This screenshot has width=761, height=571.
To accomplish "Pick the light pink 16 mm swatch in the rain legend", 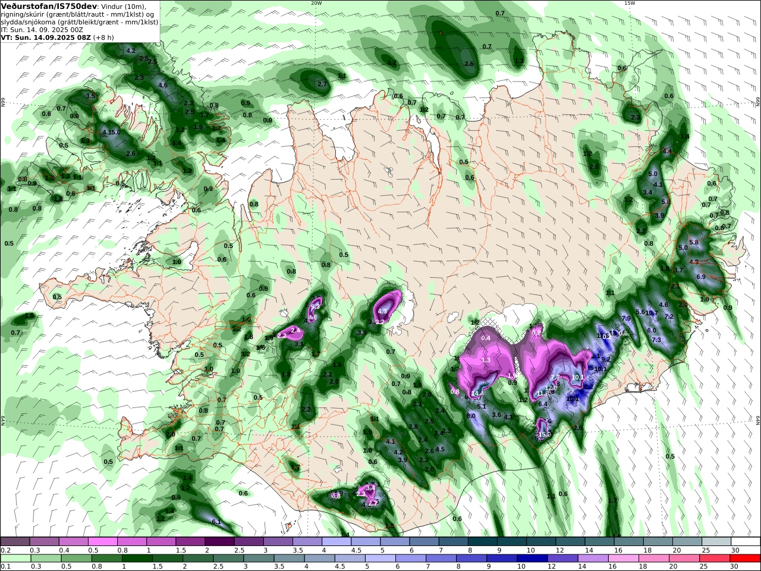I will [x=623, y=559].
